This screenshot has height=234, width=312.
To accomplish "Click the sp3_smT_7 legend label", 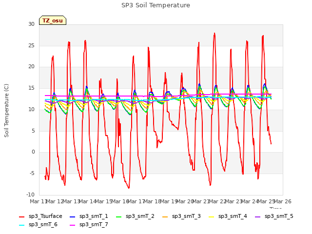I will coord(94,224).
